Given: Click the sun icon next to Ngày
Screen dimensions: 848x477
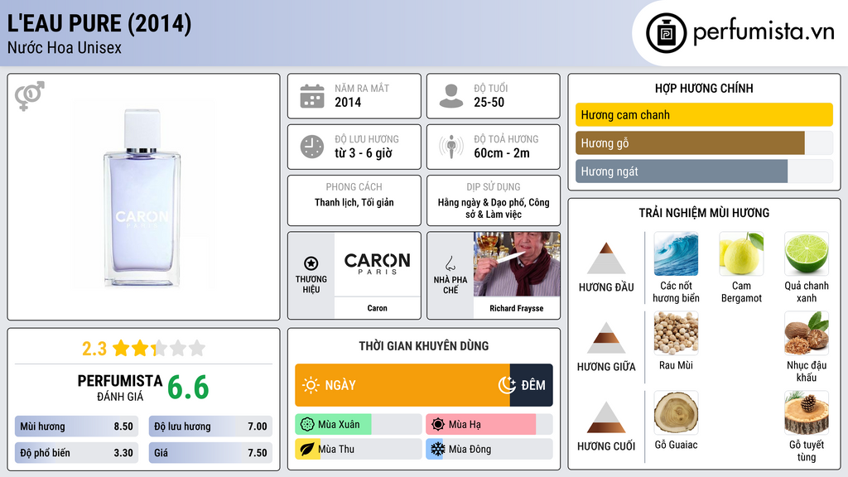Looking at the screenshot, I should pyautogui.click(x=311, y=385).
